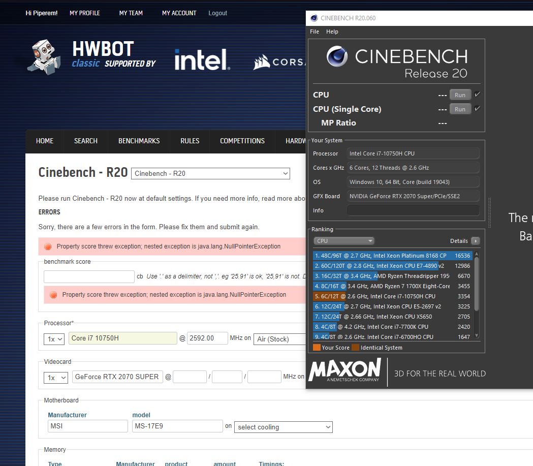Image resolution: width=533 pixels, height=466 pixels.
Task: Click the GeForce RTX 2070 SUPER field
Action: pos(117,377)
